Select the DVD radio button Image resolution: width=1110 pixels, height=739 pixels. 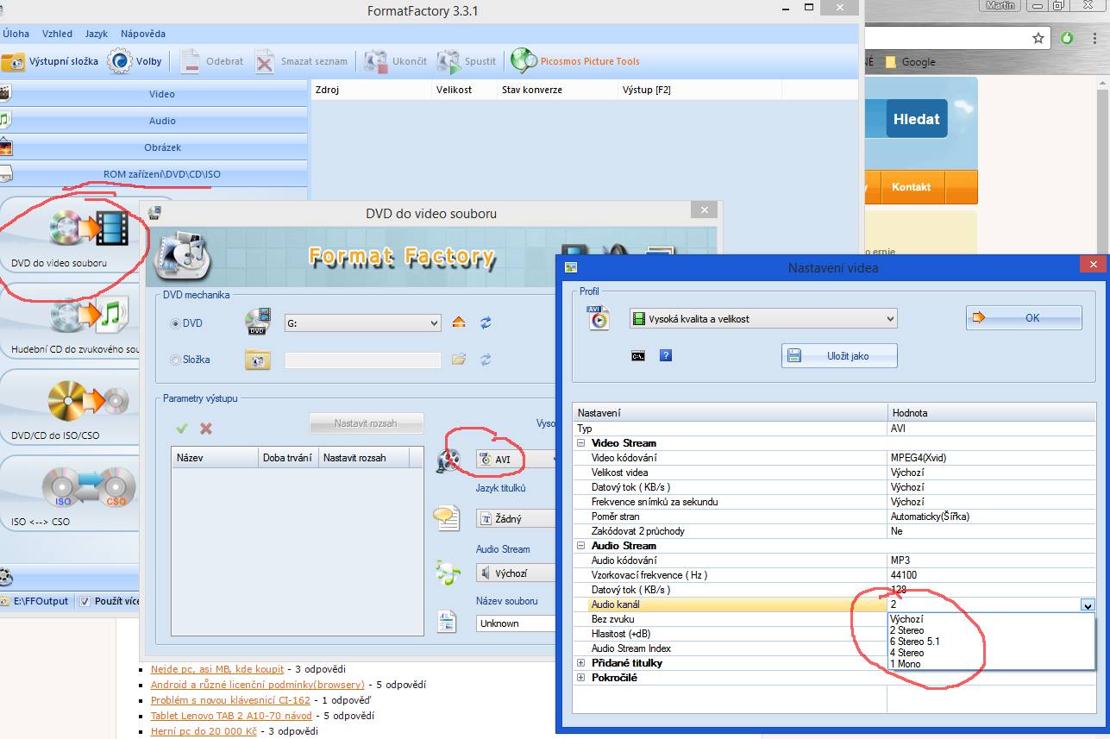click(176, 323)
